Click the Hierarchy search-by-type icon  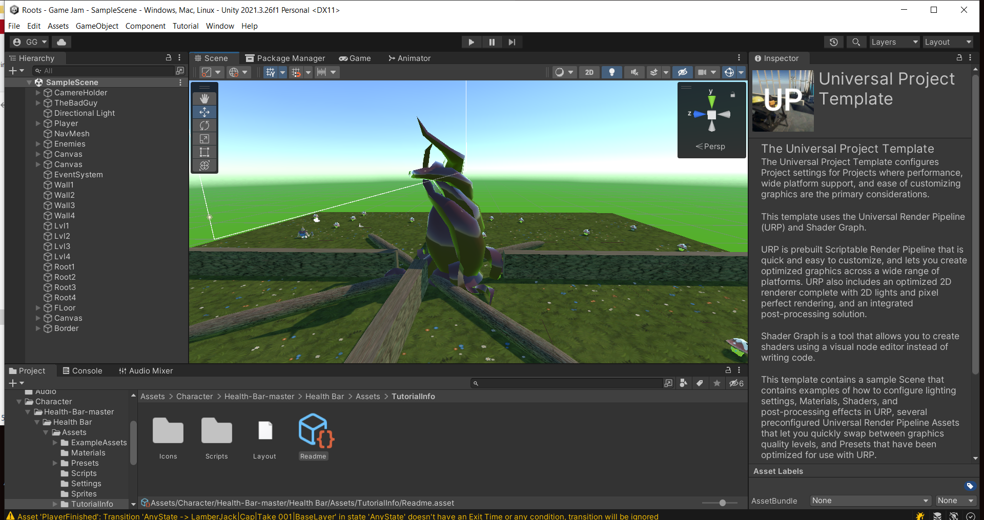tap(180, 71)
